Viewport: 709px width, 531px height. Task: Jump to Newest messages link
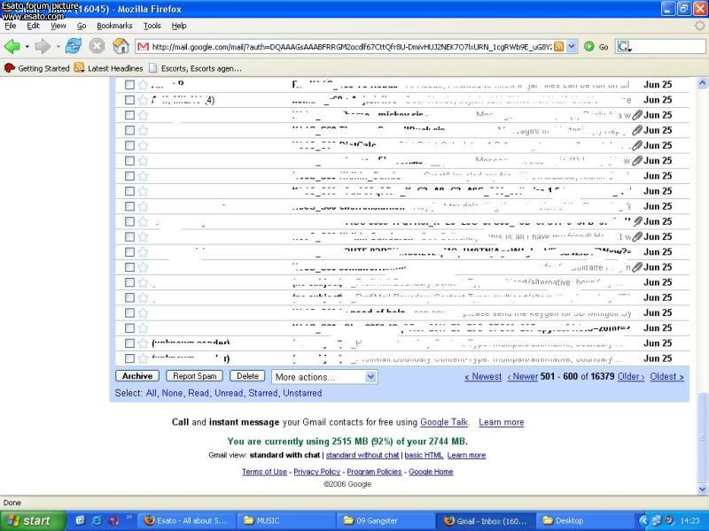[x=483, y=377]
